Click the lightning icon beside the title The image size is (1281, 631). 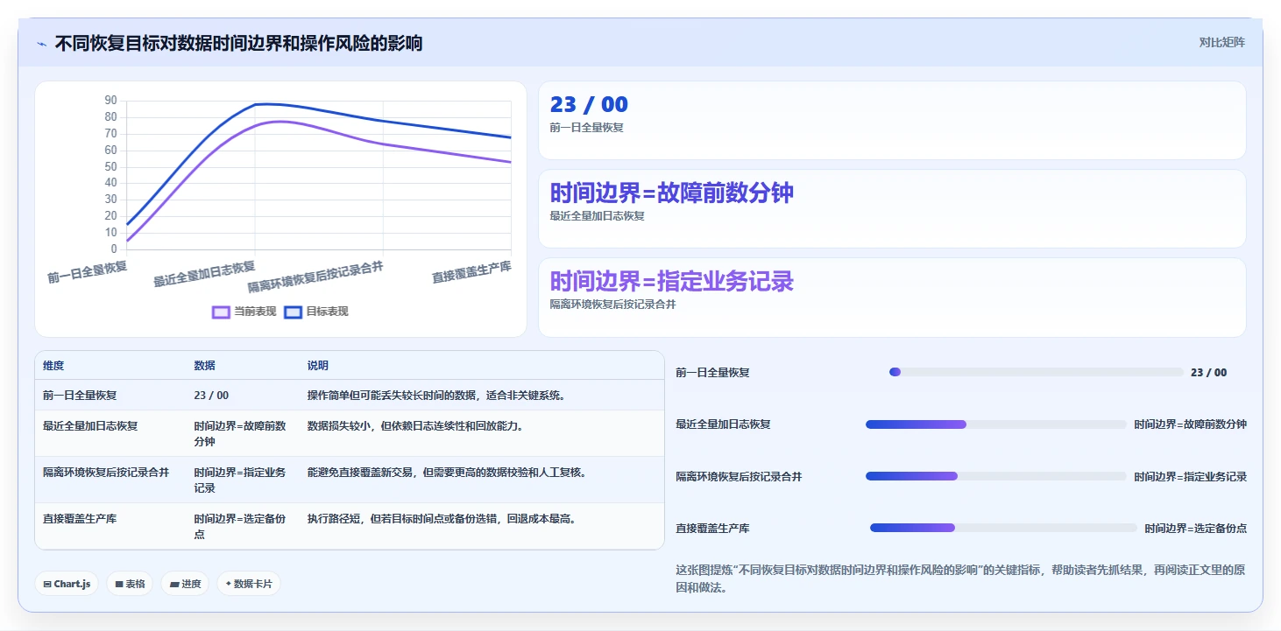[x=42, y=43]
